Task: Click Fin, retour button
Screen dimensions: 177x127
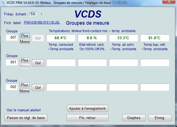Action: click(88, 118)
